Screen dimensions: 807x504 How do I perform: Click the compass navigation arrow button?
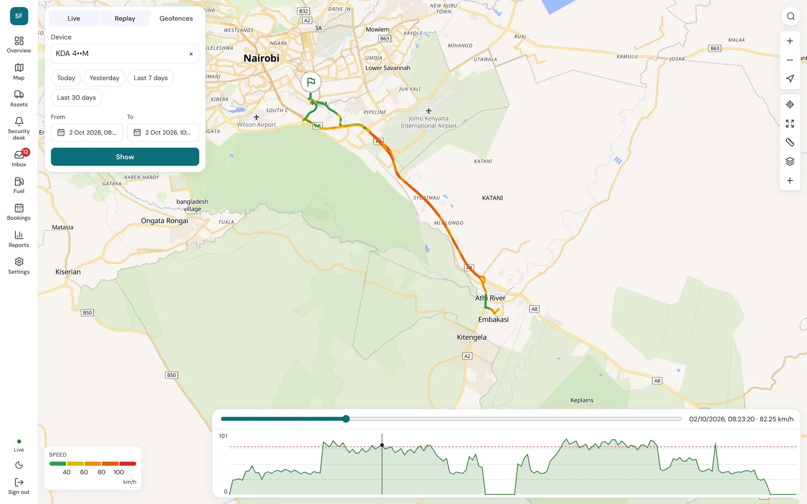(x=790, y=79)
